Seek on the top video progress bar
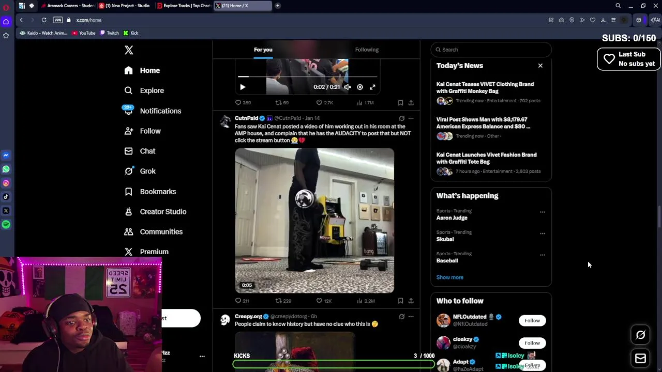662x372 pixels. pyautogui.click(x=308, y=76)
